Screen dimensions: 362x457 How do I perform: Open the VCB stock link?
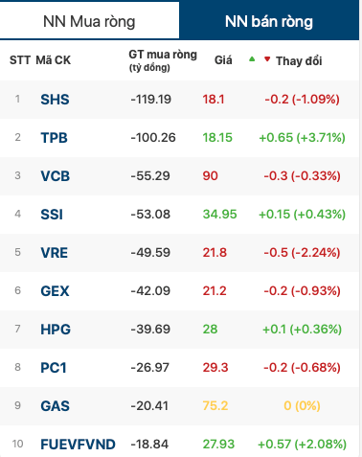(x=56, y=176)
